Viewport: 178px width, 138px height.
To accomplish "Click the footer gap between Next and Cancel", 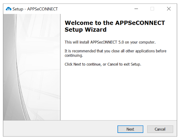I will pos(145,129).
